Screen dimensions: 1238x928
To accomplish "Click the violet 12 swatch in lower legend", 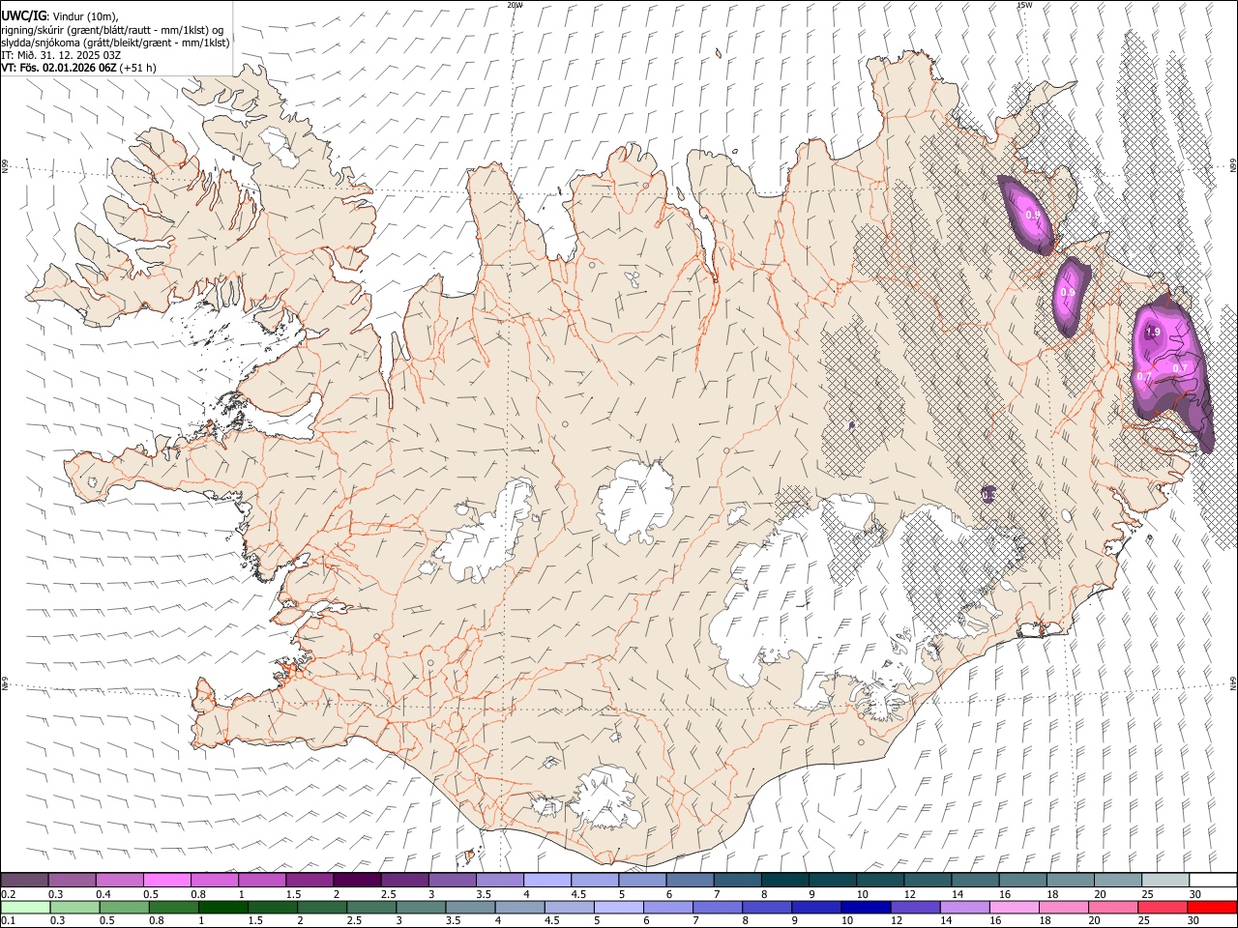I will pos(915,907).
